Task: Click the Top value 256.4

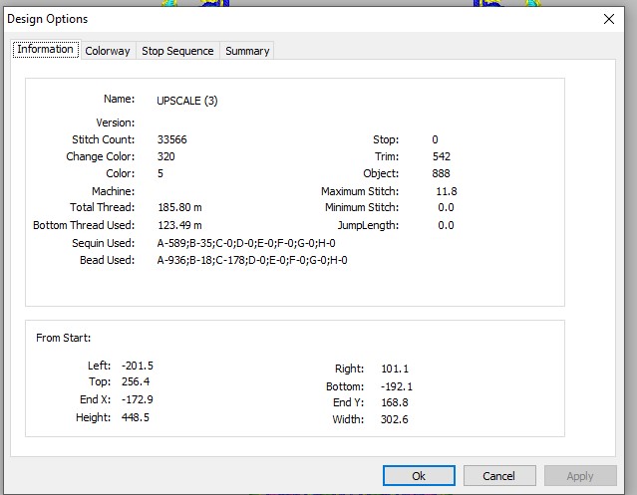Action: coord(136,381)
